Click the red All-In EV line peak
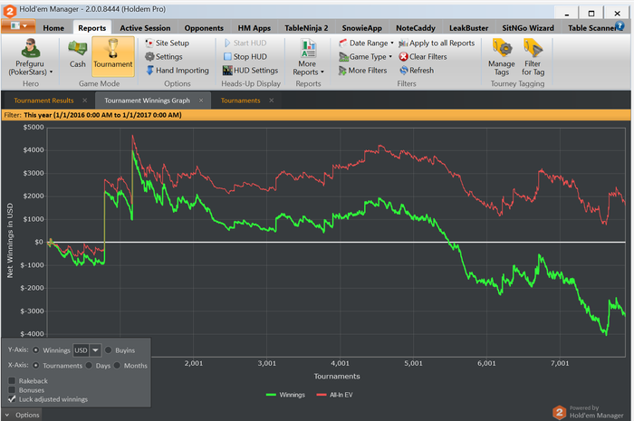The image size is (634, 421). tap(132, 136)
